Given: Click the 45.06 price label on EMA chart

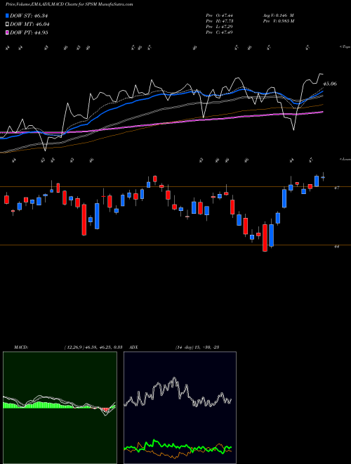Looking at the screenshot, I should (329, 84).
